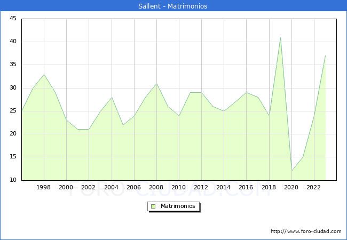This screenshot has height=240, width=347.
Task: Click the 35 y-axis value
Action: (x=13, y=65)
